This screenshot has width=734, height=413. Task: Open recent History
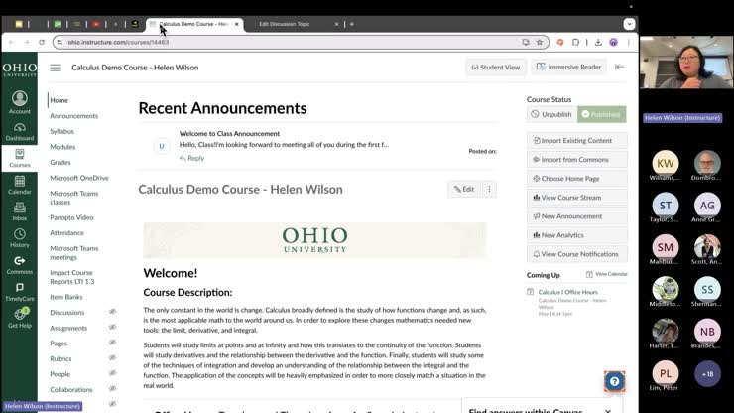point(19,238)
